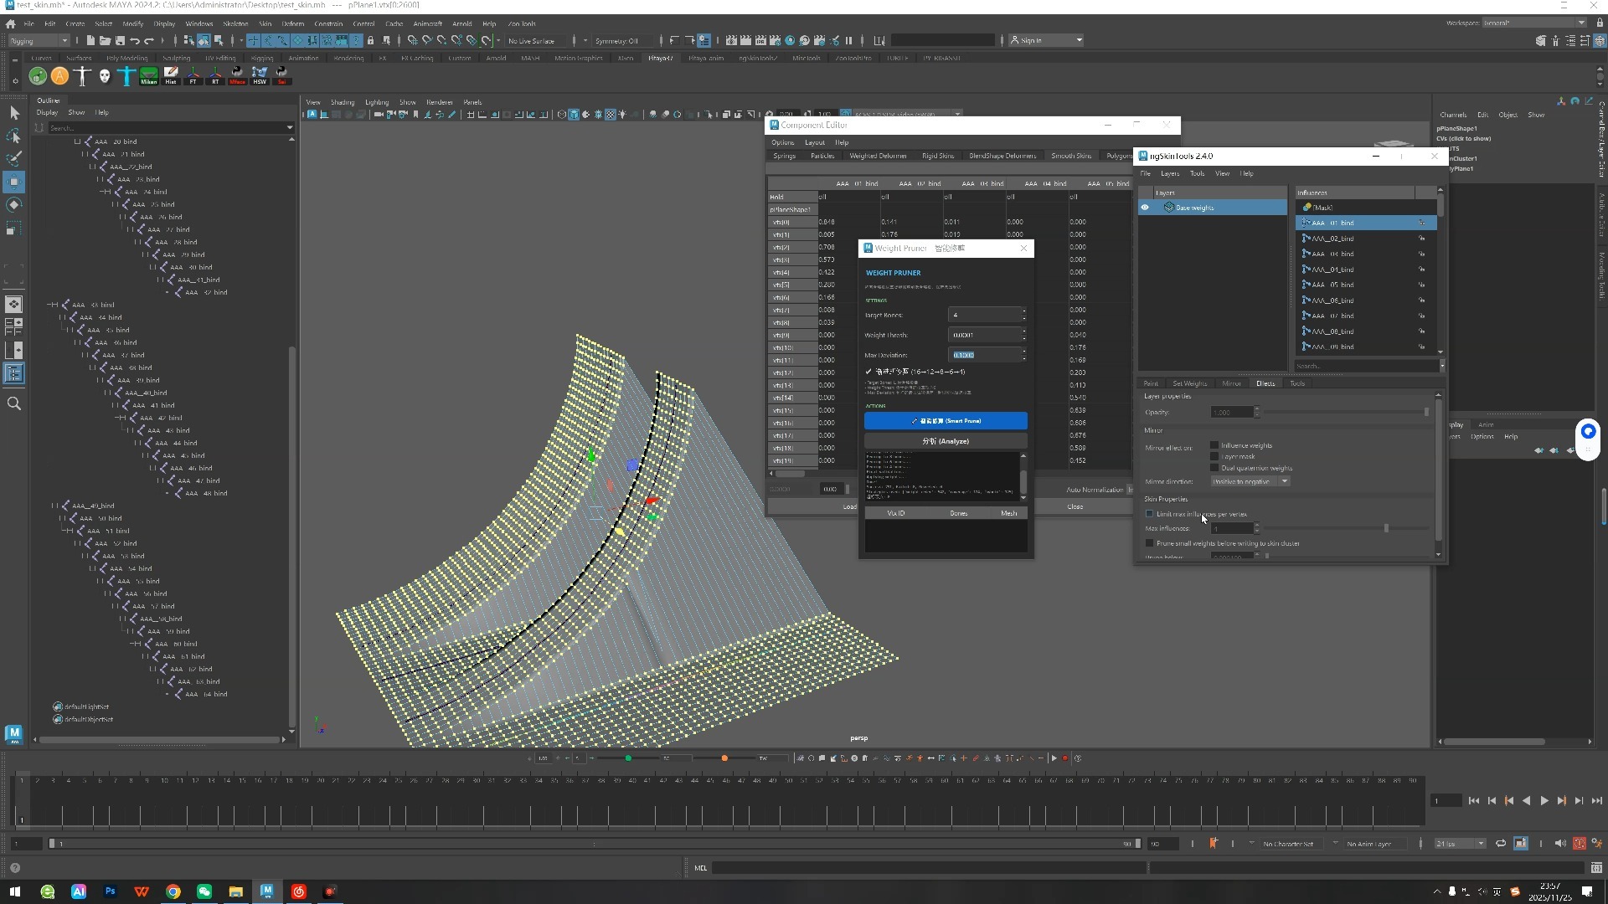Check Influence weights mirror option

pos(1214,445)
